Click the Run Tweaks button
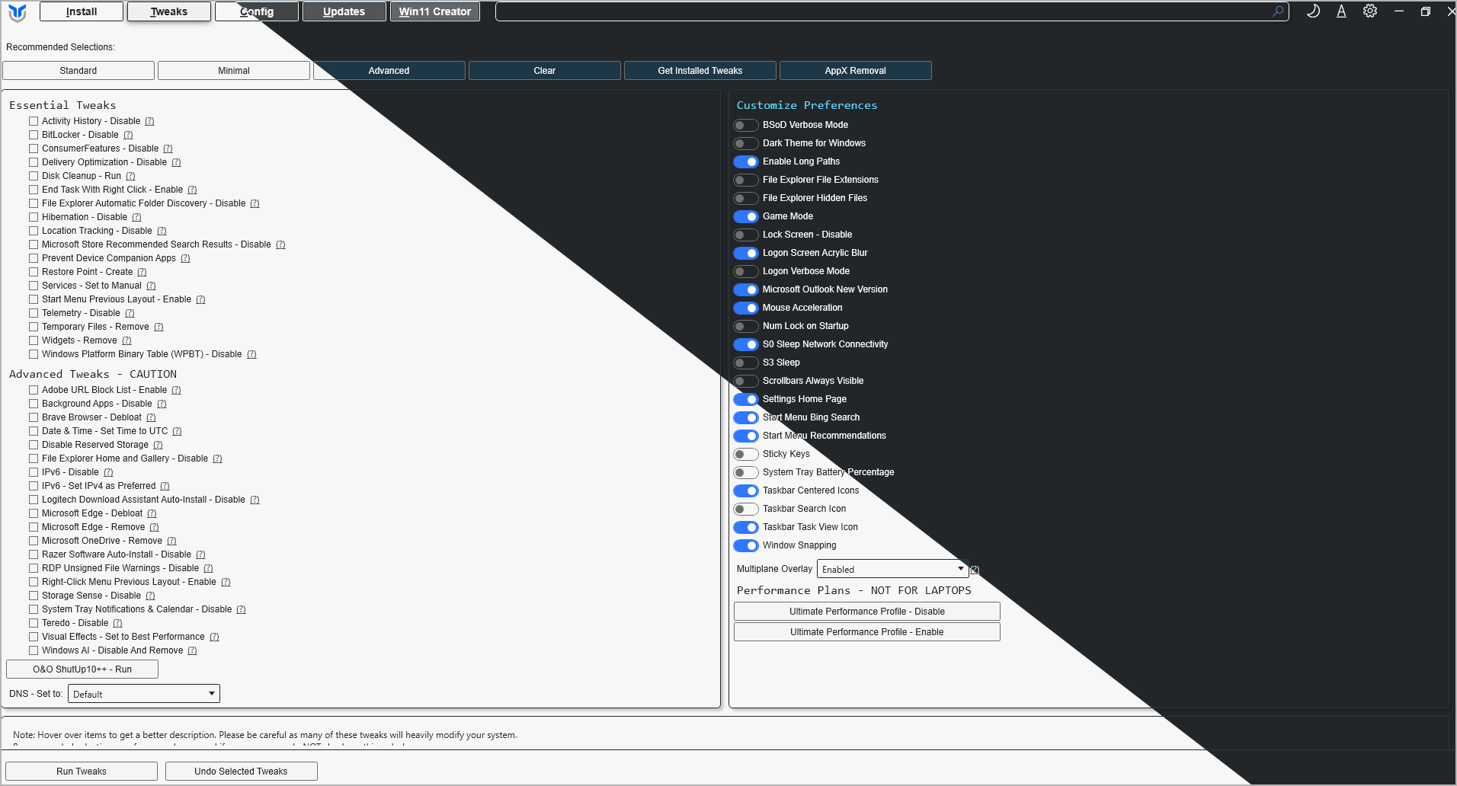Screen dimensions: 1457x786 [82, 772]
